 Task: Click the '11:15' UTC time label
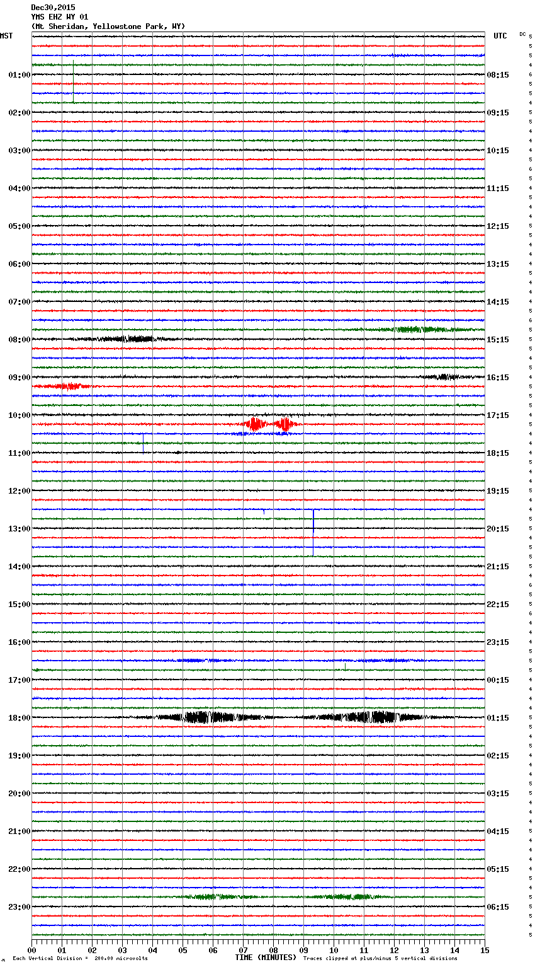pyautogui.click(x=498, y=188)
